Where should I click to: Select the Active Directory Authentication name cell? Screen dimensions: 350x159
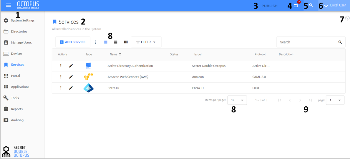coord(130,66)
